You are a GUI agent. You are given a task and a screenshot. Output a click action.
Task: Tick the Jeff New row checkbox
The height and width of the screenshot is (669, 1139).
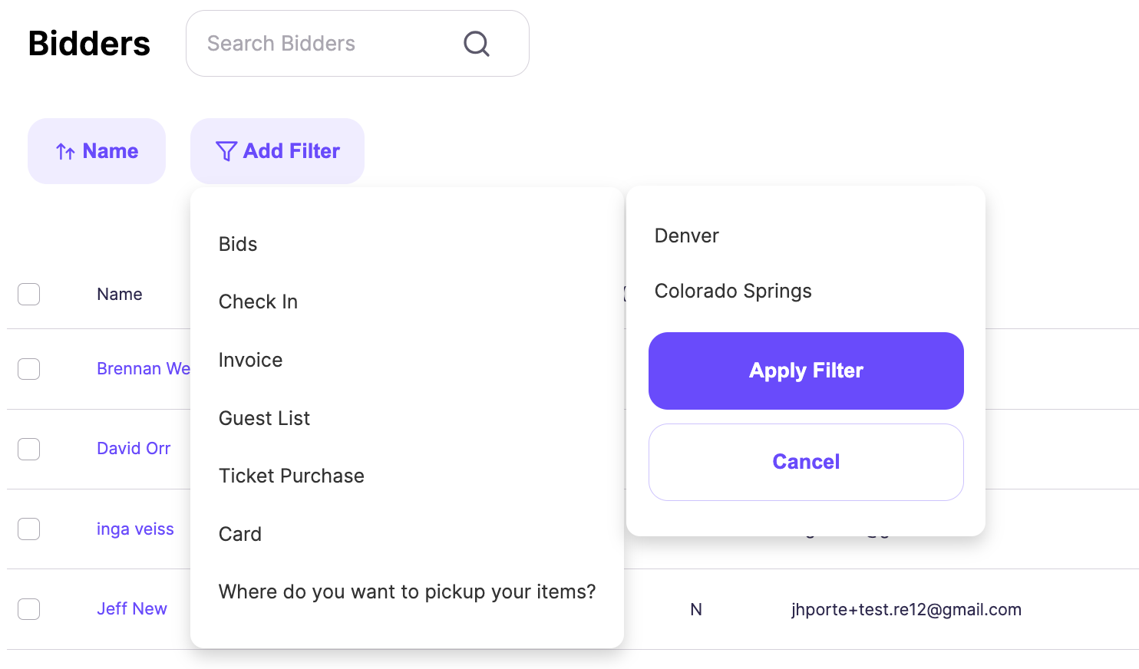tap(29, 609)
